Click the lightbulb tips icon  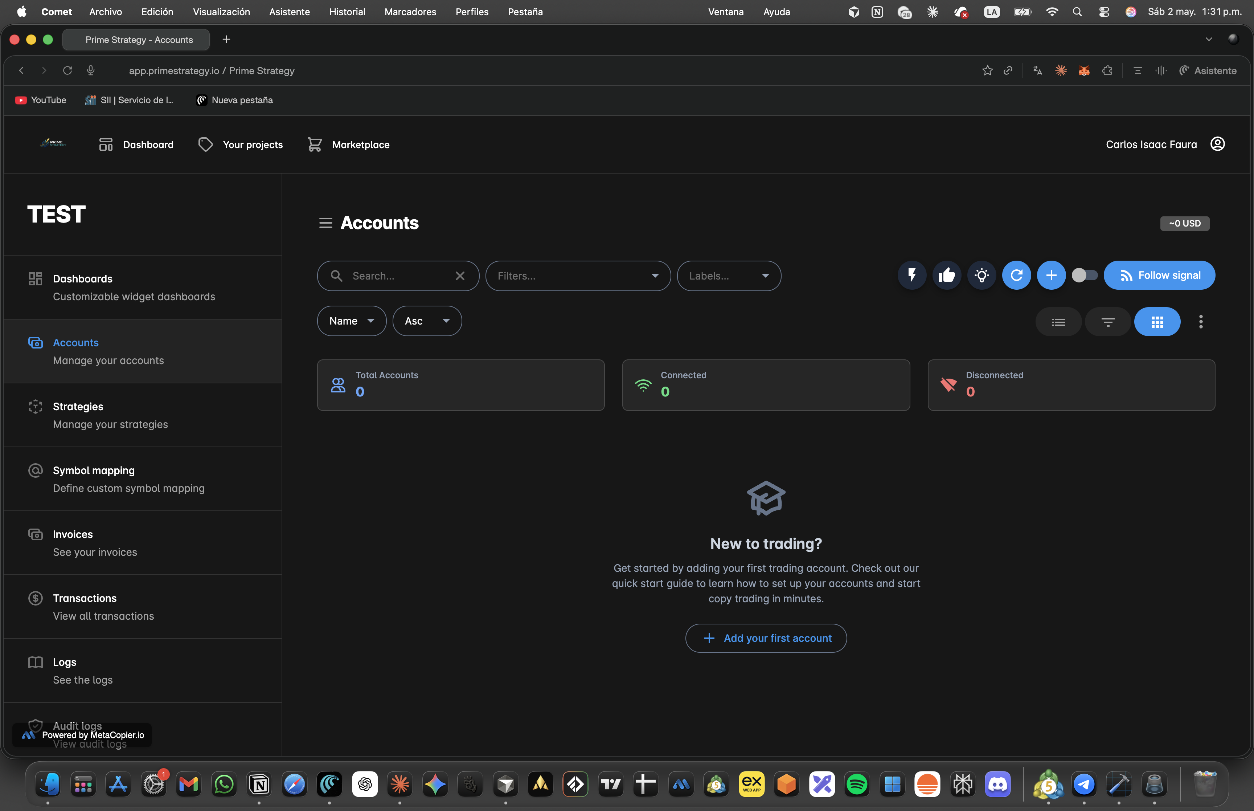[x=982, y=276]
